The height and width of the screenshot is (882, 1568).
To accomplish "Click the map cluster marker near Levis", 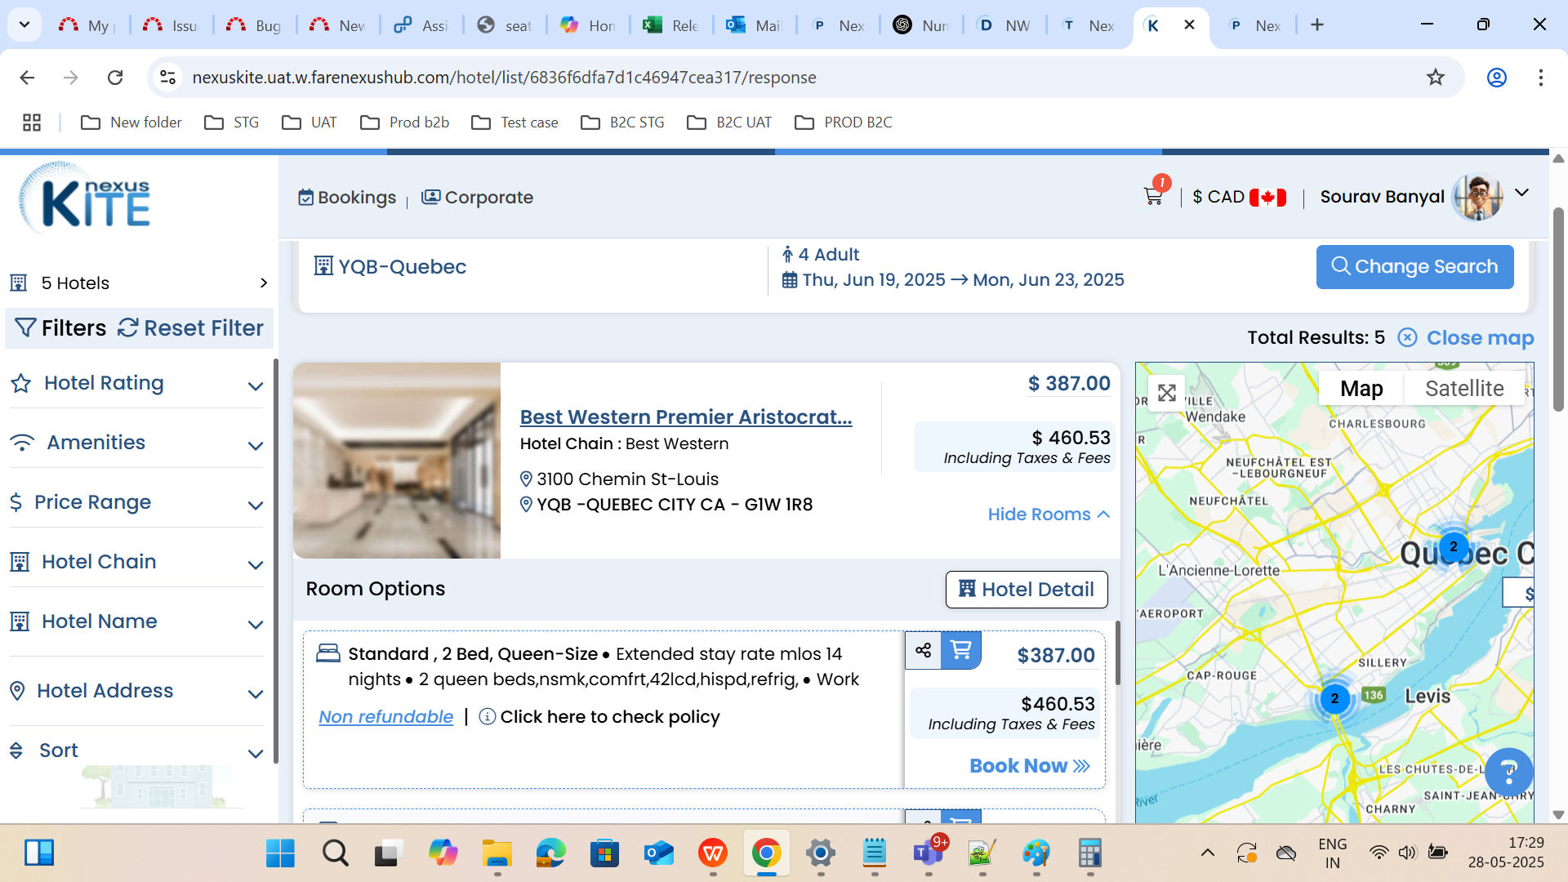I will (1334, 698).
